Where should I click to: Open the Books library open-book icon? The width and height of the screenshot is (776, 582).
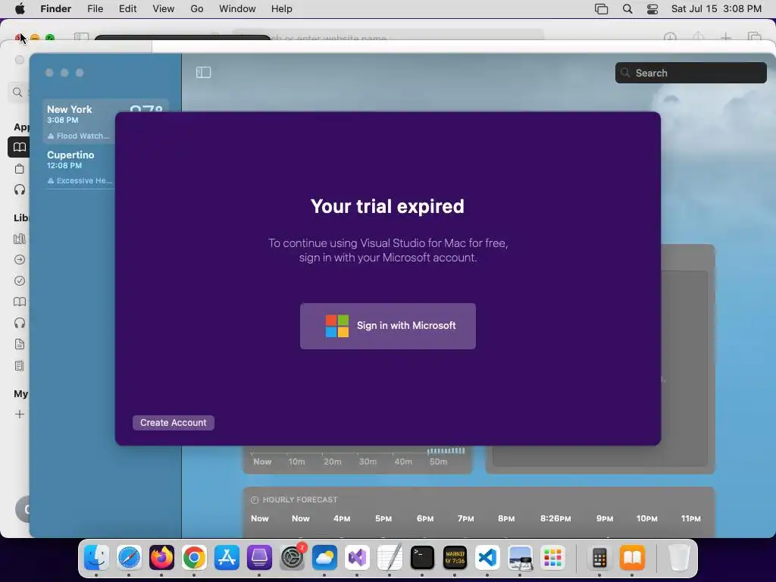(19, 302)
